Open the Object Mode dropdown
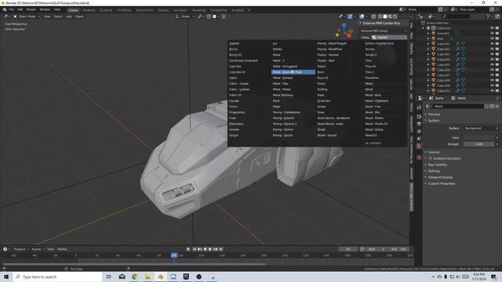 tap(27, 16)
